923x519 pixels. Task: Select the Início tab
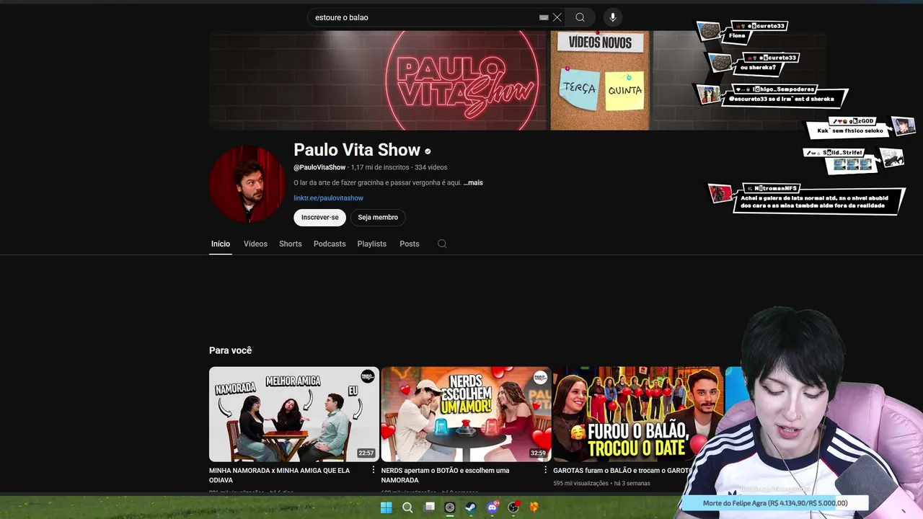221,244
